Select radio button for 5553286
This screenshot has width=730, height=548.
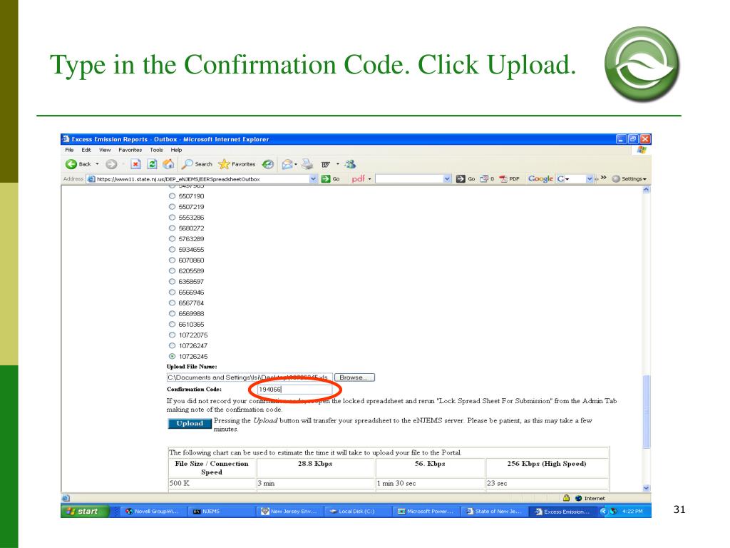173,218
